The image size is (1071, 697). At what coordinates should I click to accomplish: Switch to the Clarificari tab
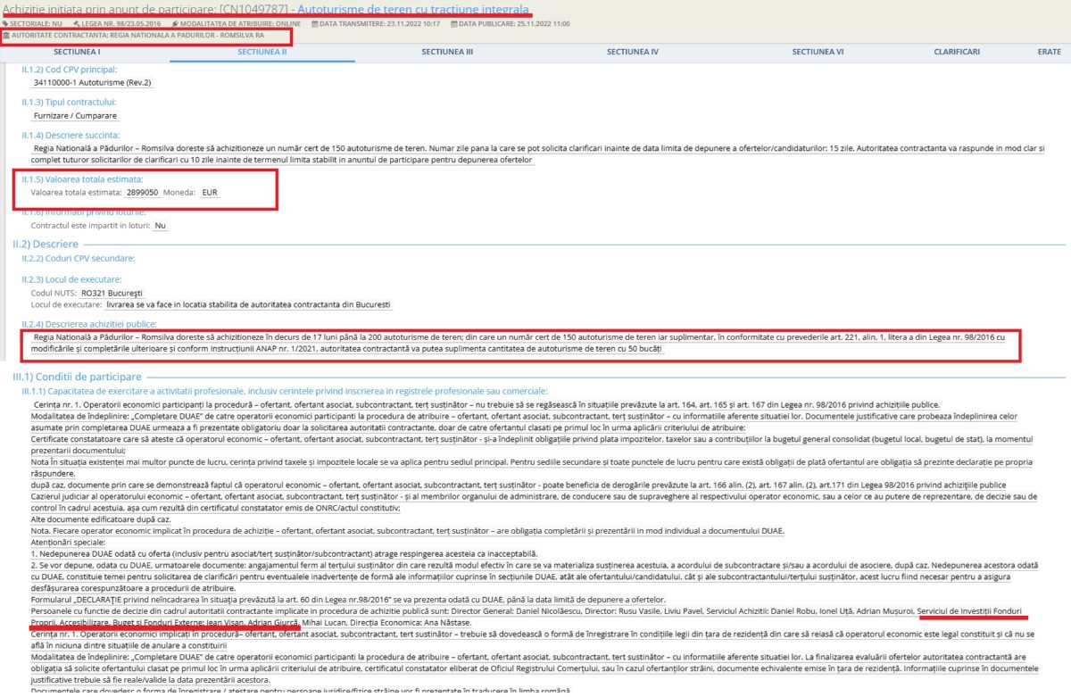pos(956,53)
